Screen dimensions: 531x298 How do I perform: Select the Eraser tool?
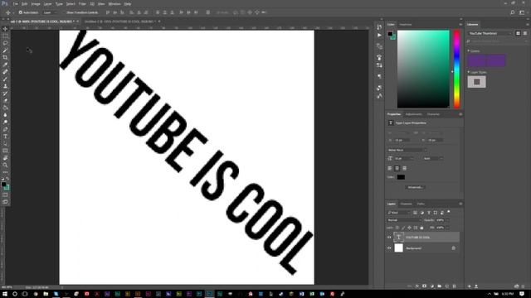[5, 100]
